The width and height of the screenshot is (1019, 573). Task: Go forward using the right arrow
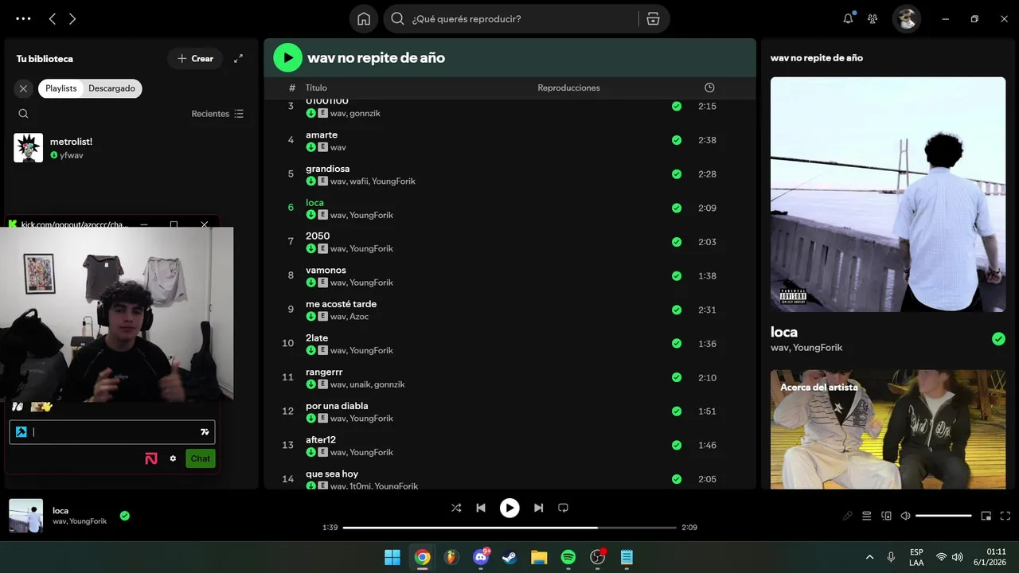(72, 18)
